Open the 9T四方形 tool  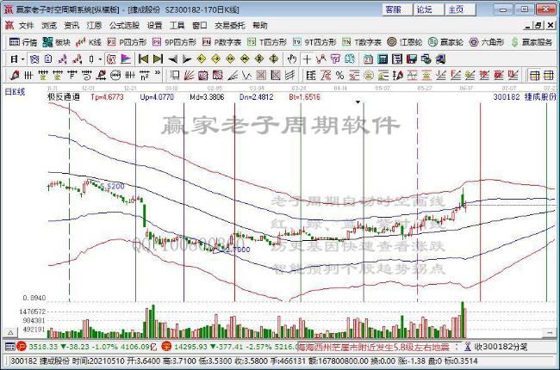(x=314, y=42)
